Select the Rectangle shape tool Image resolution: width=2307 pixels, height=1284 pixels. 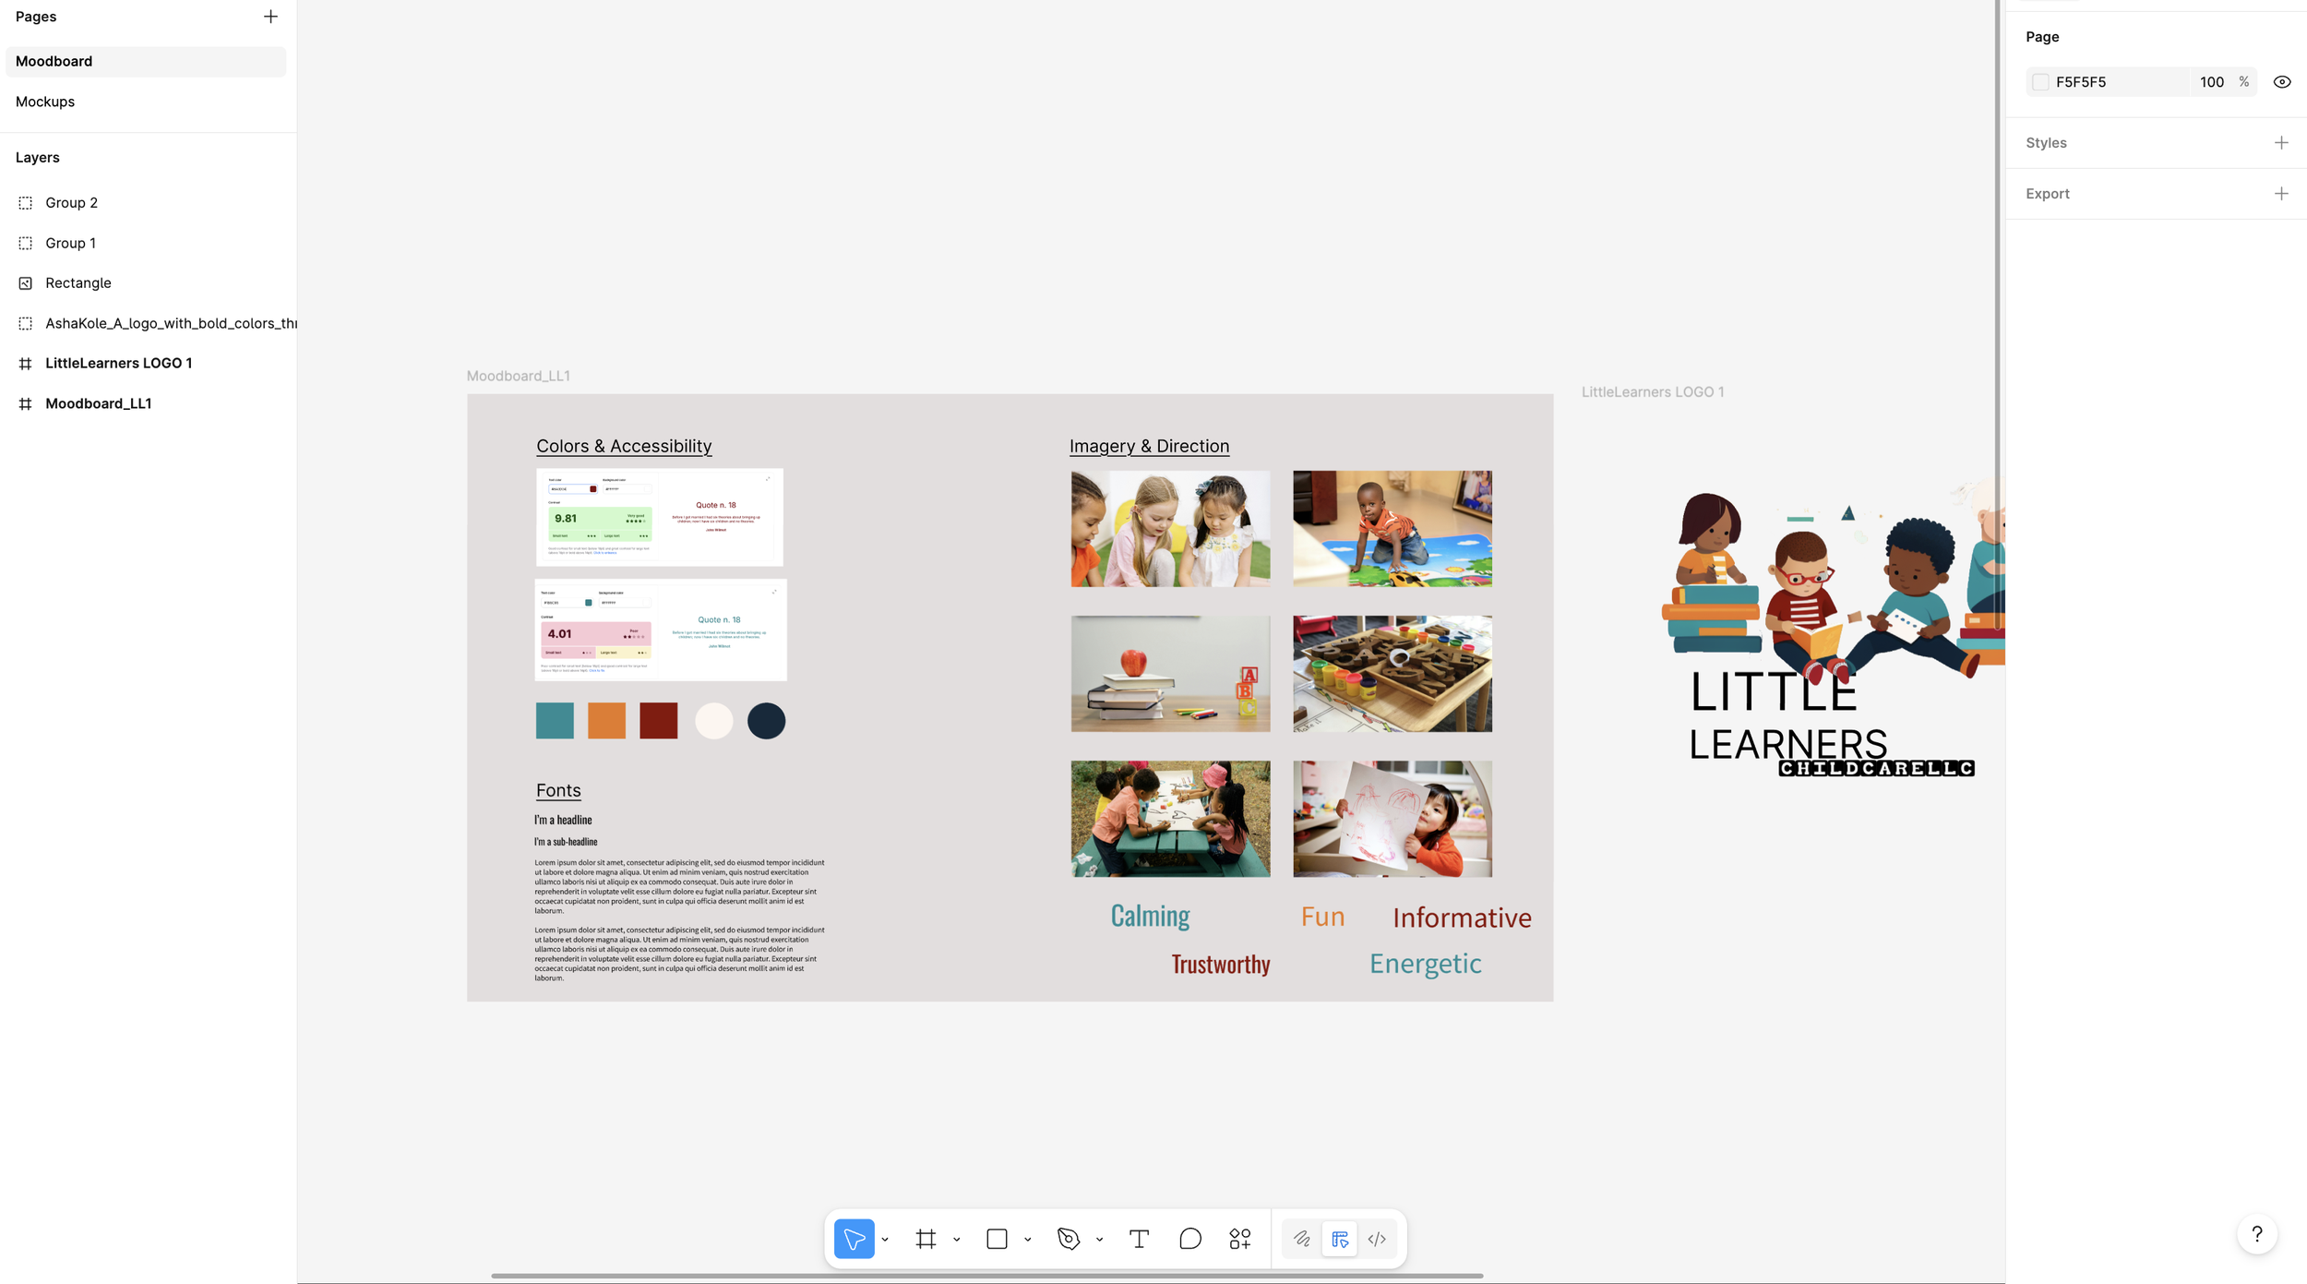(997, 1239)
